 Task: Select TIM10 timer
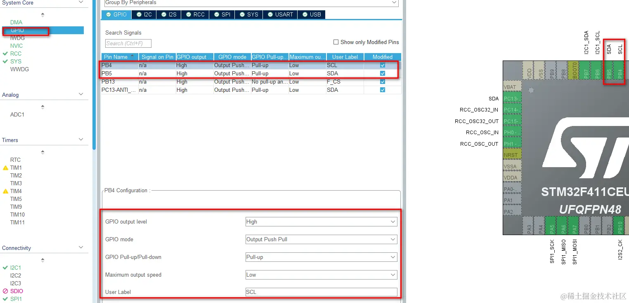[x=17, y=214]
